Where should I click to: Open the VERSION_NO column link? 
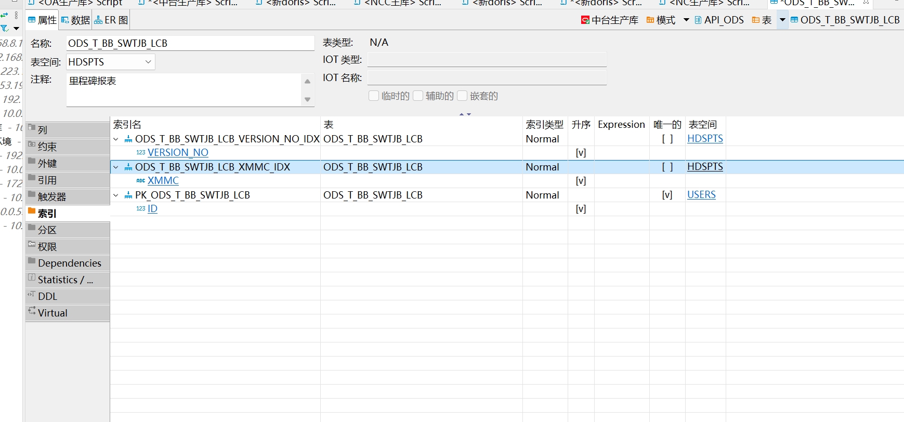tap(178, 153)
